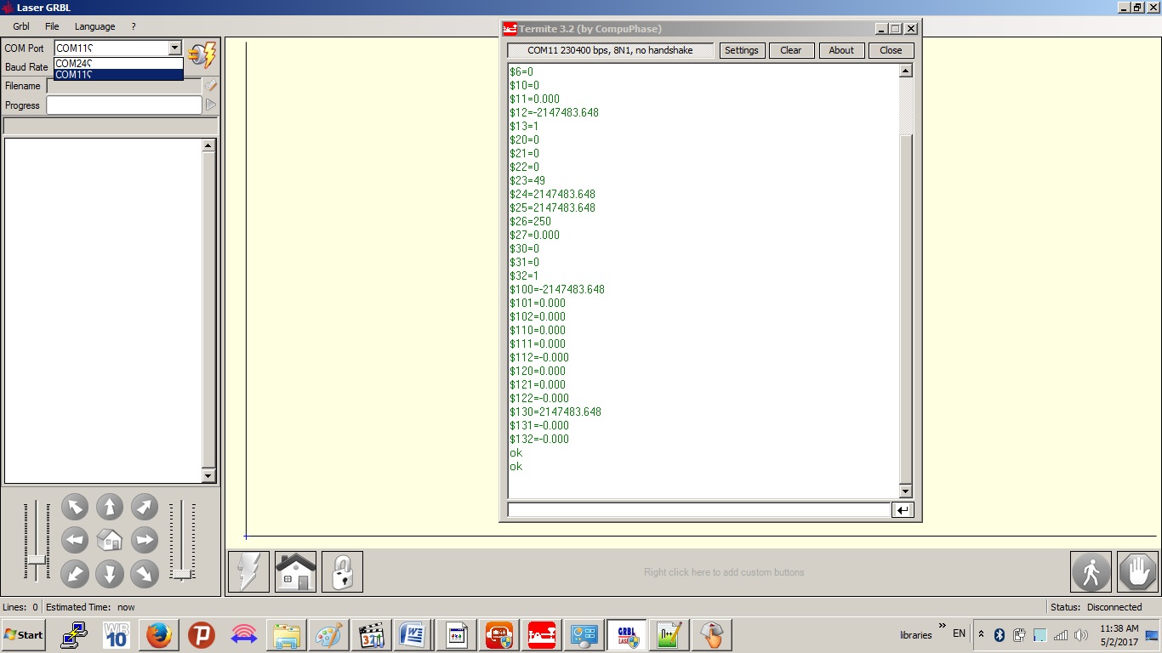Click the custom buttons placeholder area

coord(724,572)
